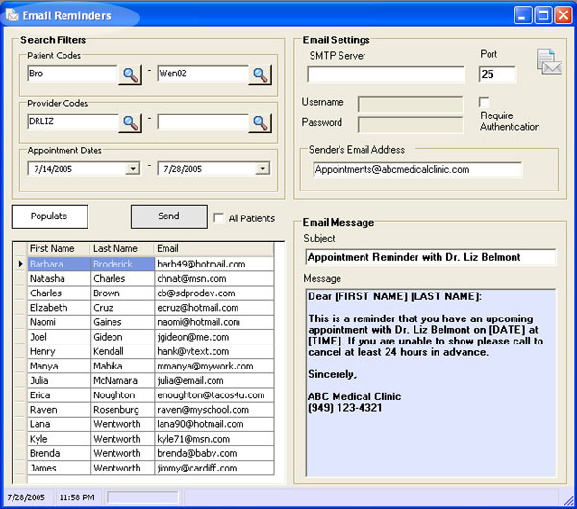The height and width of the screenshot is (509, 577).
Task: Click the email envelope icon near Port
Action: [x=548, y=64]
